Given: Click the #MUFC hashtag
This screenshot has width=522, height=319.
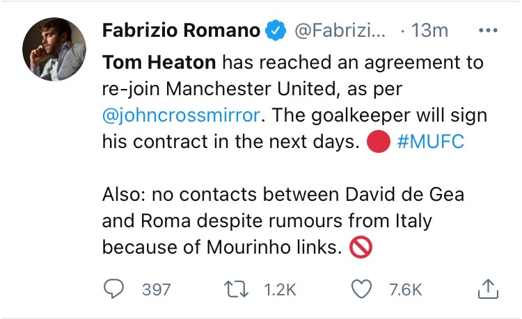Looking at the screenshot, I should tap(430, 141).
